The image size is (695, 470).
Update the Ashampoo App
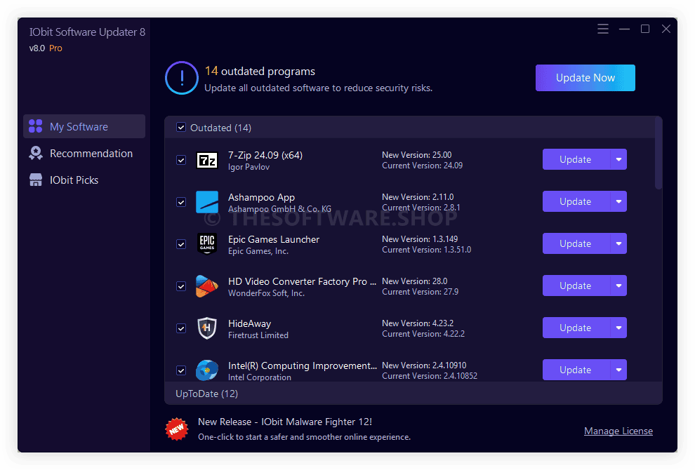pyautogui.click(x=576, y=201)
